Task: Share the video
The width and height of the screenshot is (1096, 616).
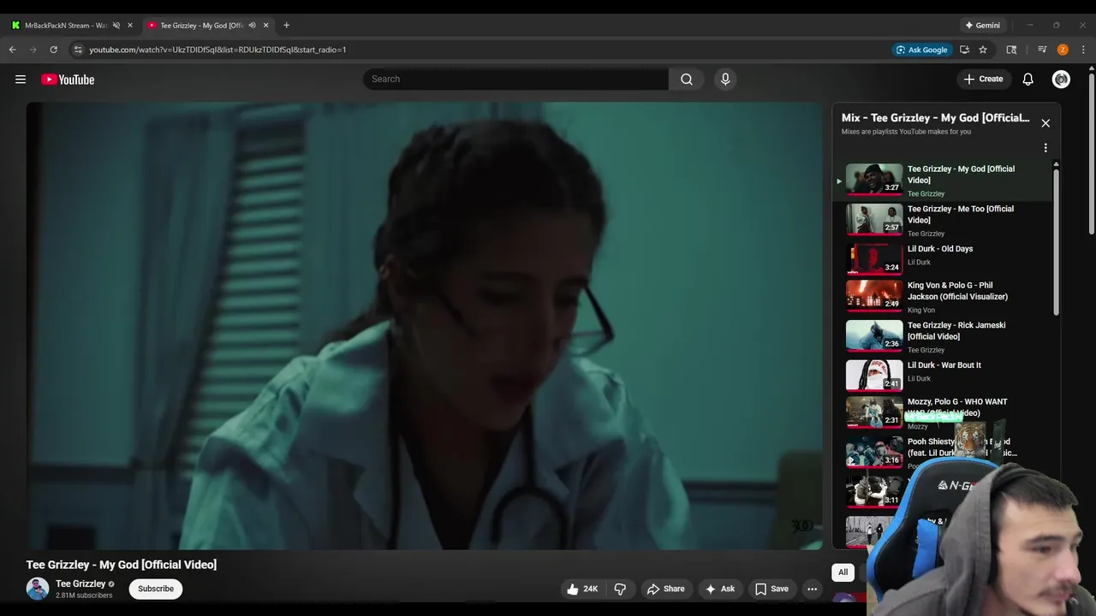Action: 665,589
